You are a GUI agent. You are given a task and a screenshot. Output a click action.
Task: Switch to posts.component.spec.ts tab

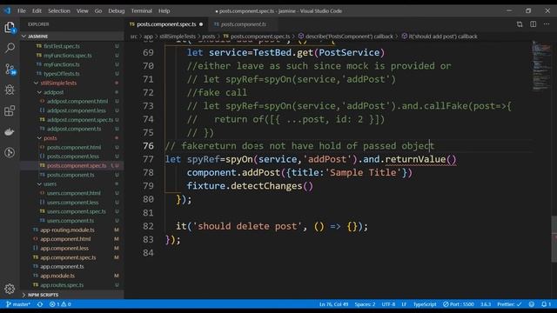[166, 24]
